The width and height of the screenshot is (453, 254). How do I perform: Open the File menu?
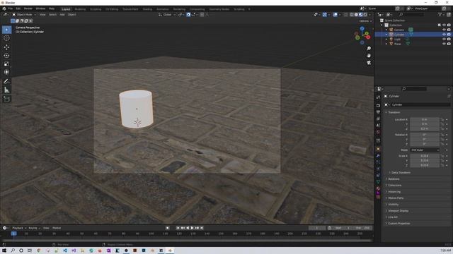11,9
